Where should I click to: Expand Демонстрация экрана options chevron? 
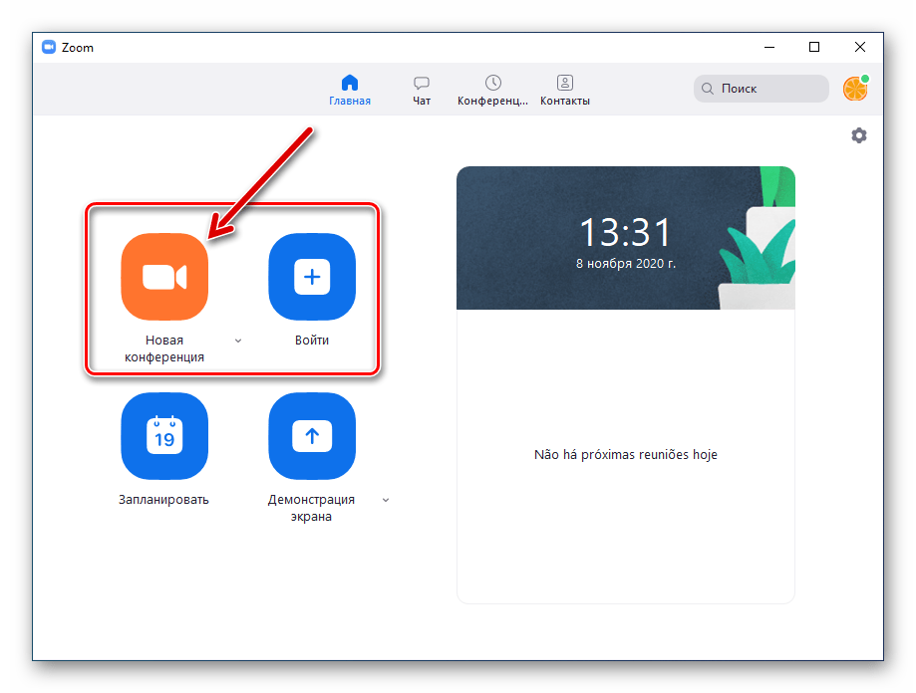(386, 500)
